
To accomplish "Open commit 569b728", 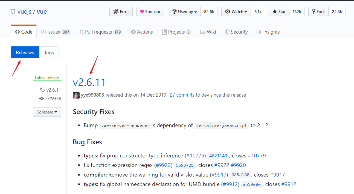I will pos(185,165).
